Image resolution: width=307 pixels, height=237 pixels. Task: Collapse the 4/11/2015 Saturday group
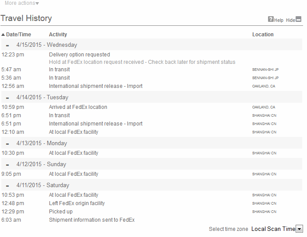[x=7, y=185]
